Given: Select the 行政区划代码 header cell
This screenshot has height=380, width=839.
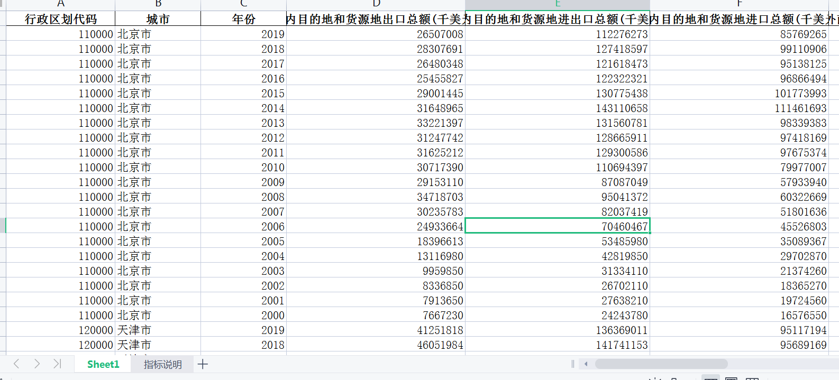Looking at the screenshot, I should 61,19.
